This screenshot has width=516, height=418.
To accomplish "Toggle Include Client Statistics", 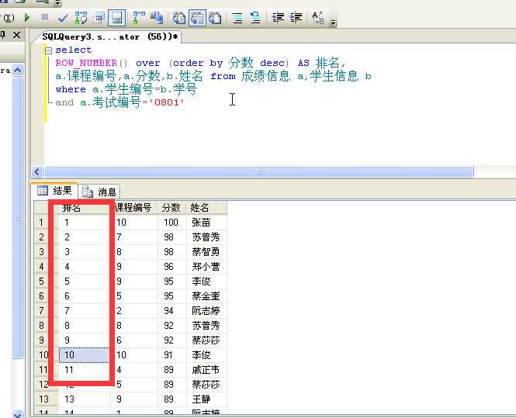I will pos(157,18).
